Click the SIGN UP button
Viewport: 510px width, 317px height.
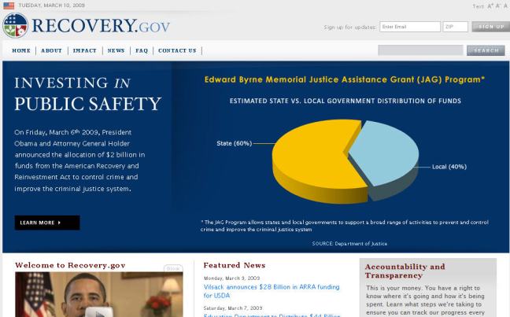coord(491,27)
